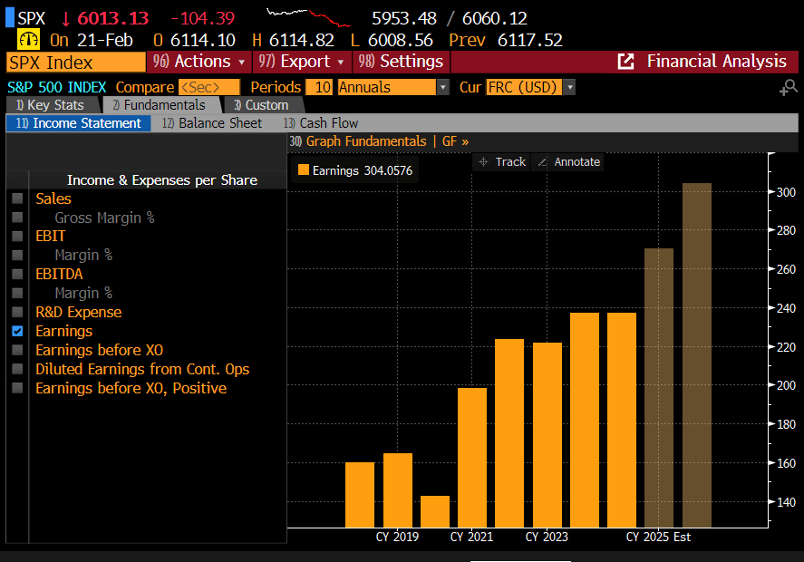Screen dimensions: 804x562
Task: Click the CY 2025 Est axis label
Action: (x=658, y=537)
